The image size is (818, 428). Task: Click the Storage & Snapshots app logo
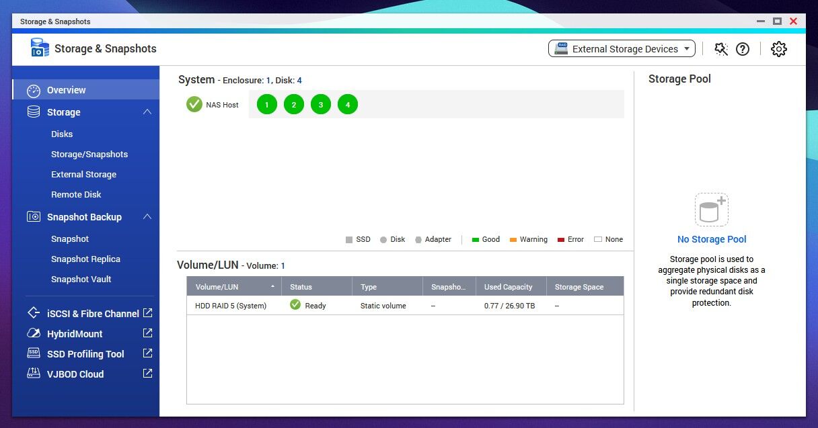click(40, 48)
